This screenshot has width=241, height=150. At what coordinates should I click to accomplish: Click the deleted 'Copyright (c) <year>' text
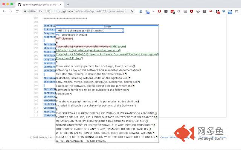[x=83, y=46]
